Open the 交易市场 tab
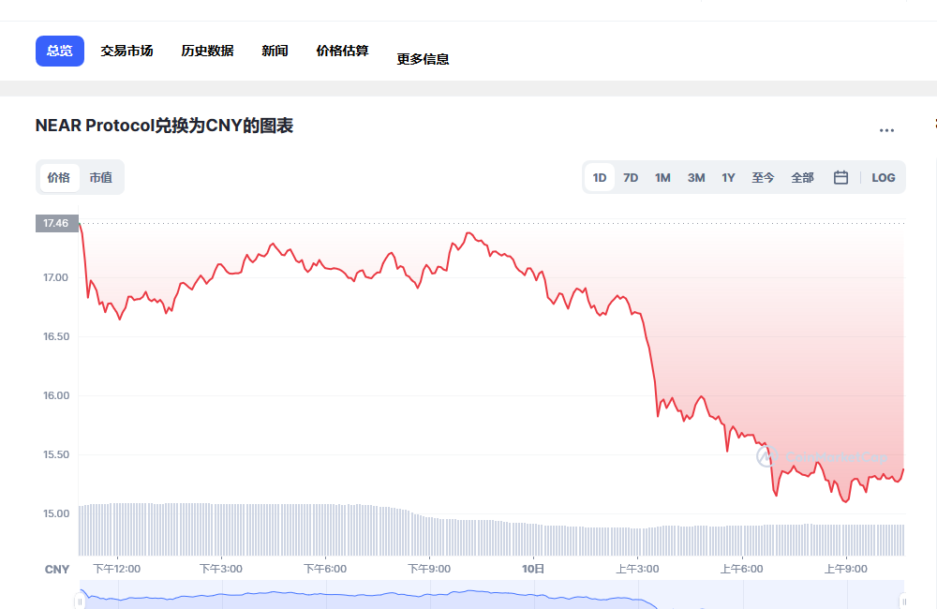937x609 pixels. tap(126, 51)
